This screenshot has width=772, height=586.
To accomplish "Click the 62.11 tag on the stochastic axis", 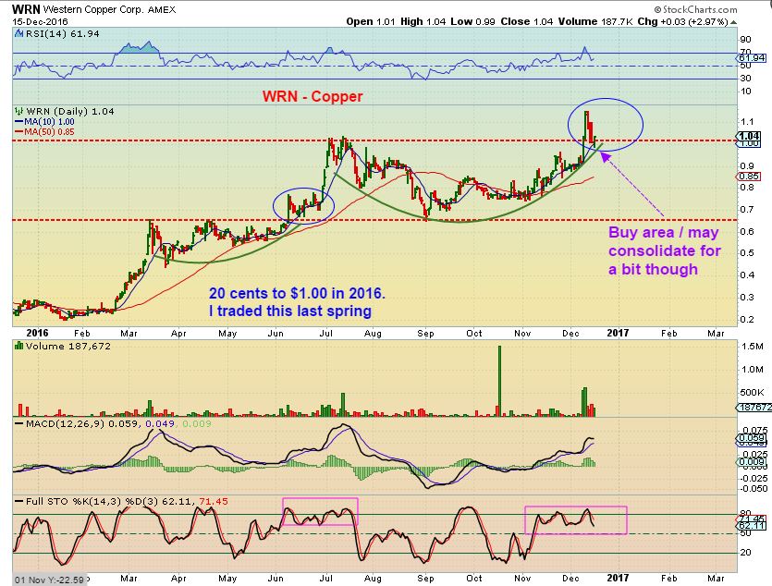I will pos(752,526).
